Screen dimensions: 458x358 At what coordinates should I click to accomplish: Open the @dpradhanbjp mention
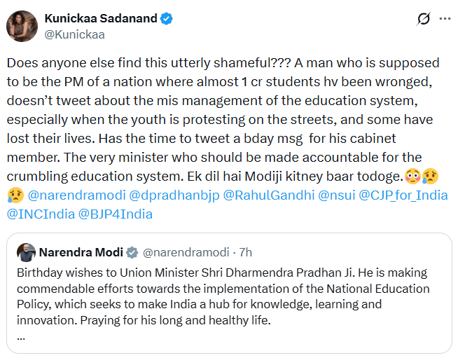tap(174, 195)
